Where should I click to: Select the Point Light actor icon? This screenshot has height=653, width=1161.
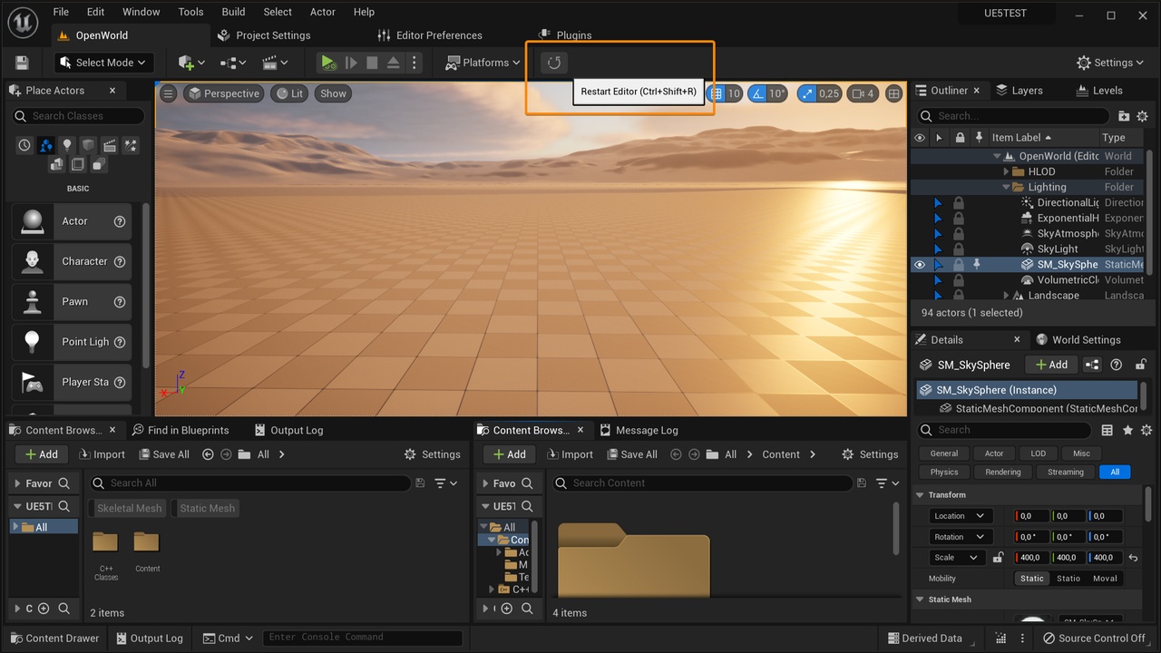coord(33,342)
